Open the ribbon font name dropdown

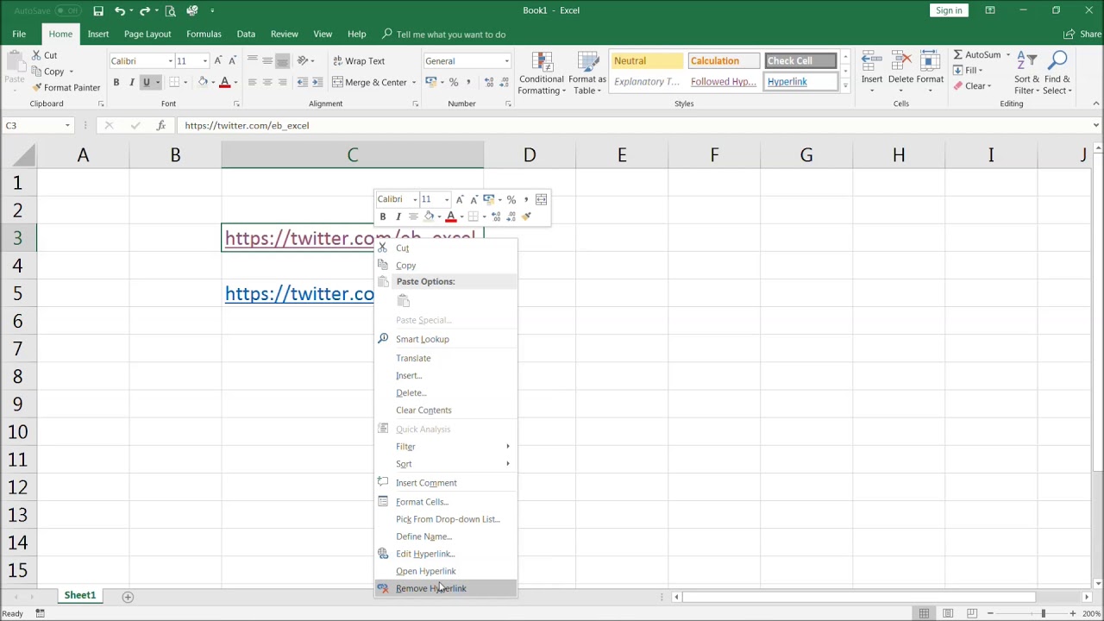click(170, 61)
